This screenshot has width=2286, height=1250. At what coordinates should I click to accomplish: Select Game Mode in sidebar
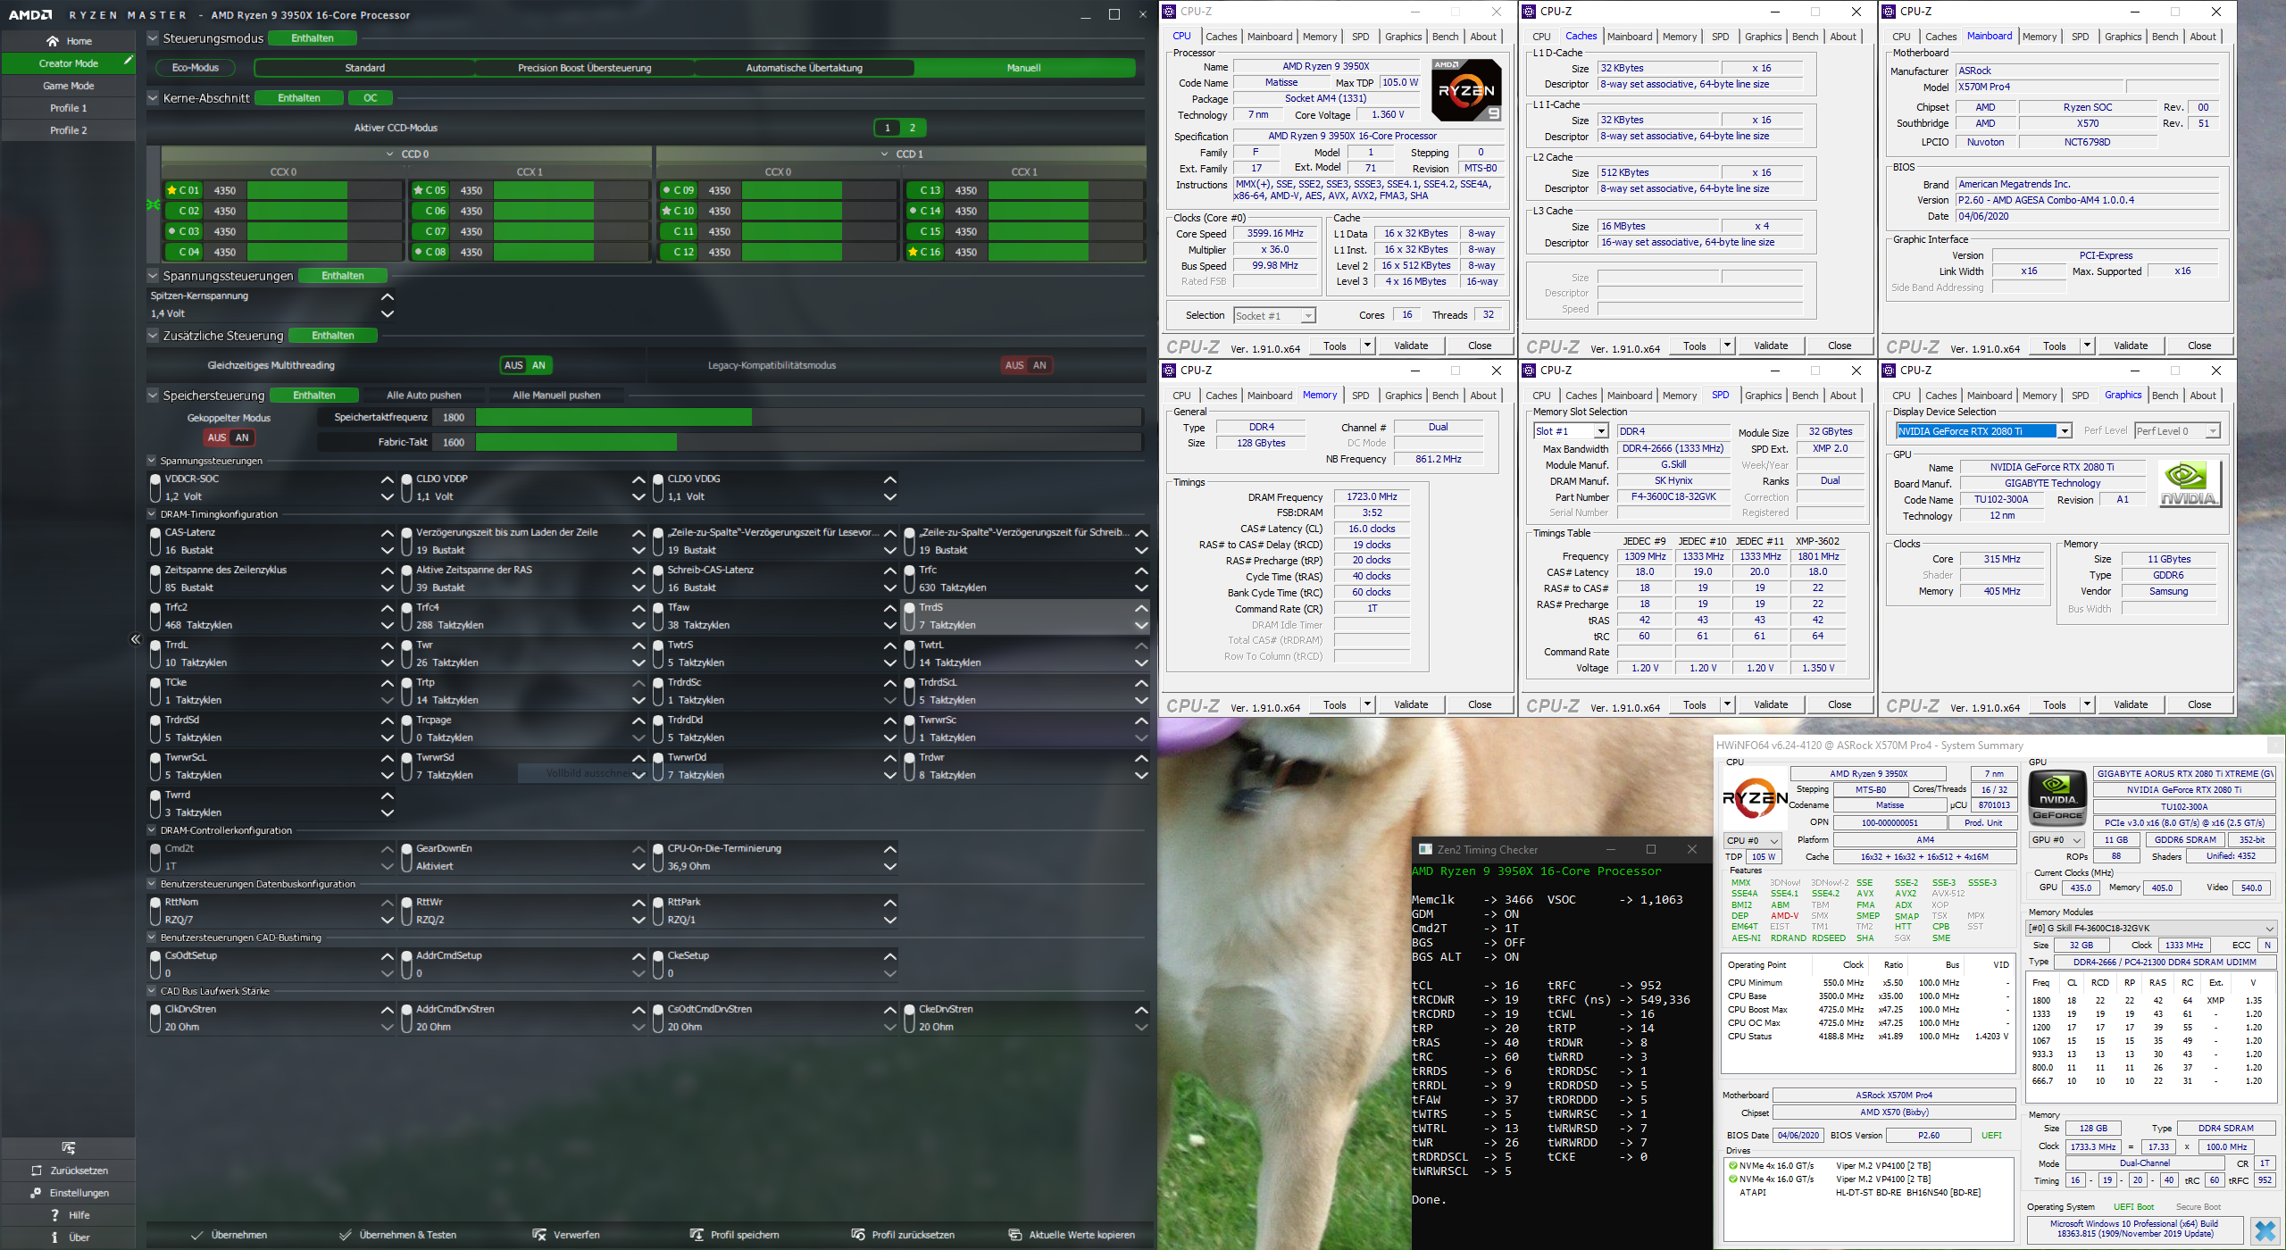click(69, 86)
